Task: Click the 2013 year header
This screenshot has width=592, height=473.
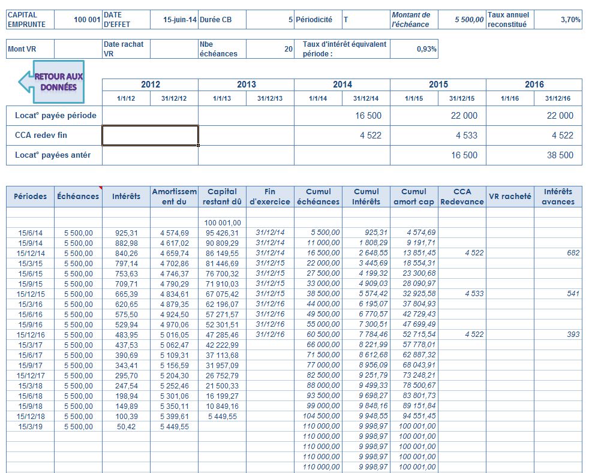Action: tap(246, 85)
